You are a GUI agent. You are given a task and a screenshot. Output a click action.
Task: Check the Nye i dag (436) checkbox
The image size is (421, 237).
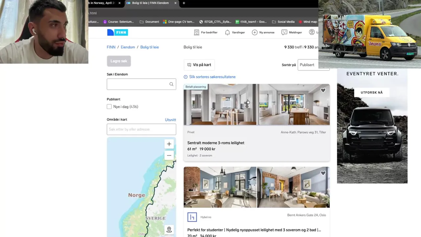(109, 107)
